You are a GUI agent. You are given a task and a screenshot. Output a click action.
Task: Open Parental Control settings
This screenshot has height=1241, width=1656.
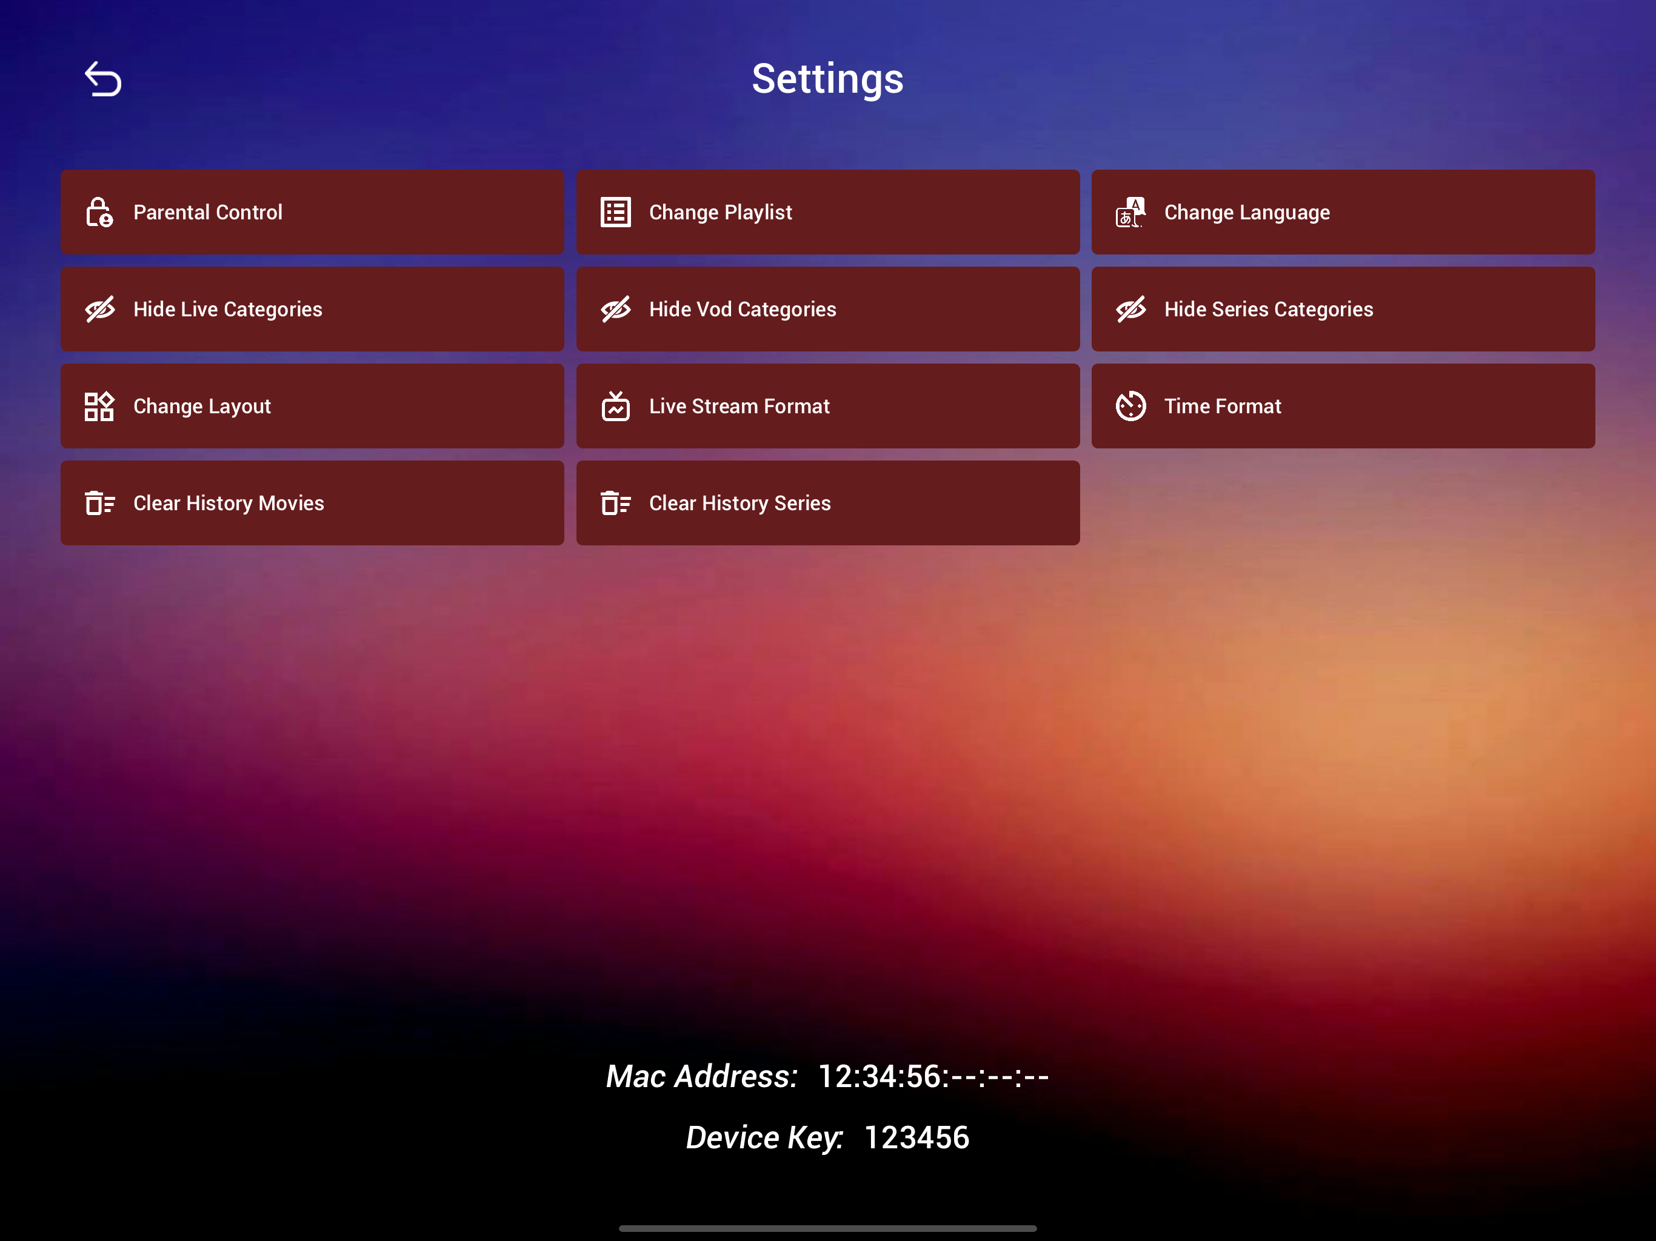click(x=312, y=213)
